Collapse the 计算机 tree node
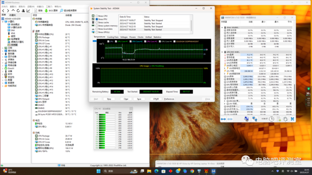 3,21
